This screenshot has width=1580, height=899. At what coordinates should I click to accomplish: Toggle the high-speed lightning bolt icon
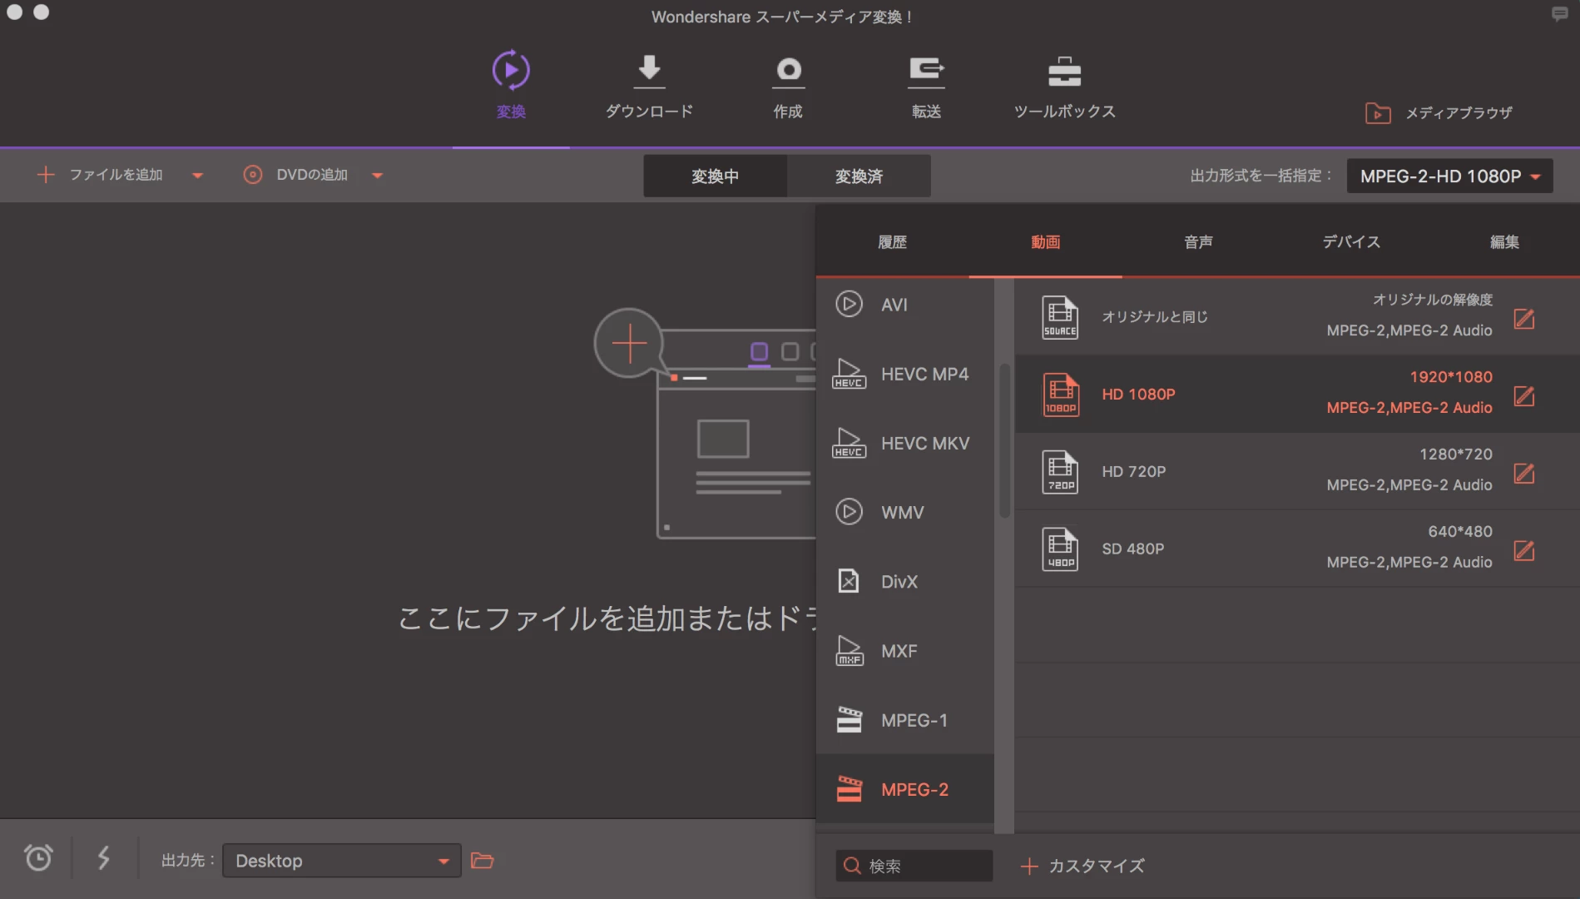point(103,857)
